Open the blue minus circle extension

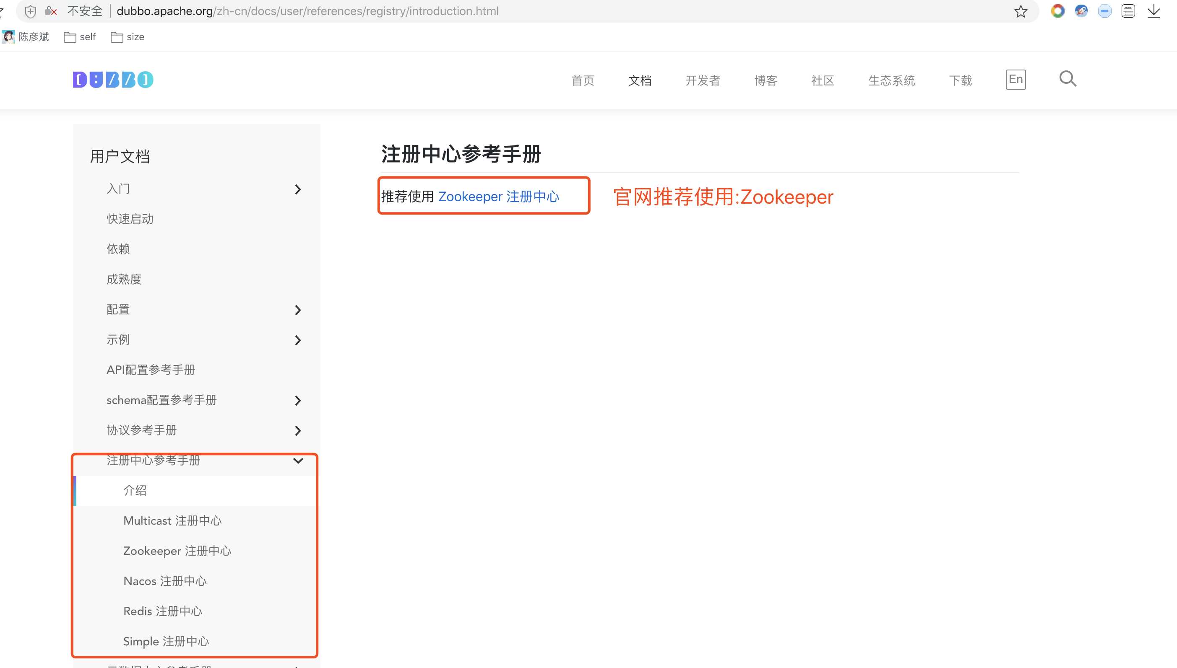point(1104,11)
